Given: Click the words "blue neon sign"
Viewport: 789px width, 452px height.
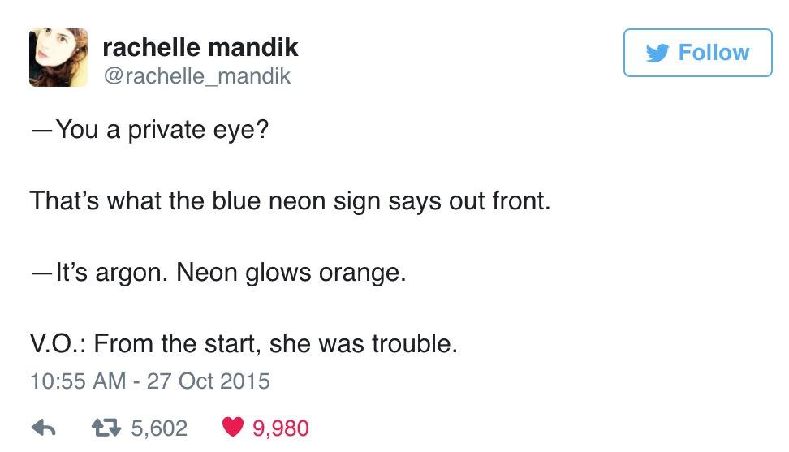Looking at the screenshot, I should point(266,200).
